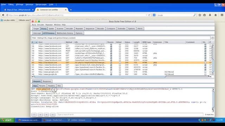The image size is (225, 126).
Task: Toggle Params checkbox in row 56
Action: (111, 46)
